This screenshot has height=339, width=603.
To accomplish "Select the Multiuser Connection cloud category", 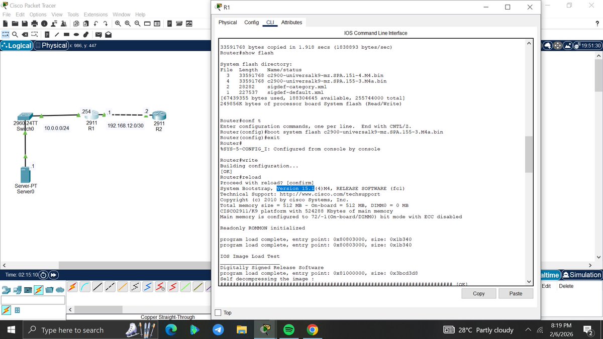I will click(x=60, y=289).
